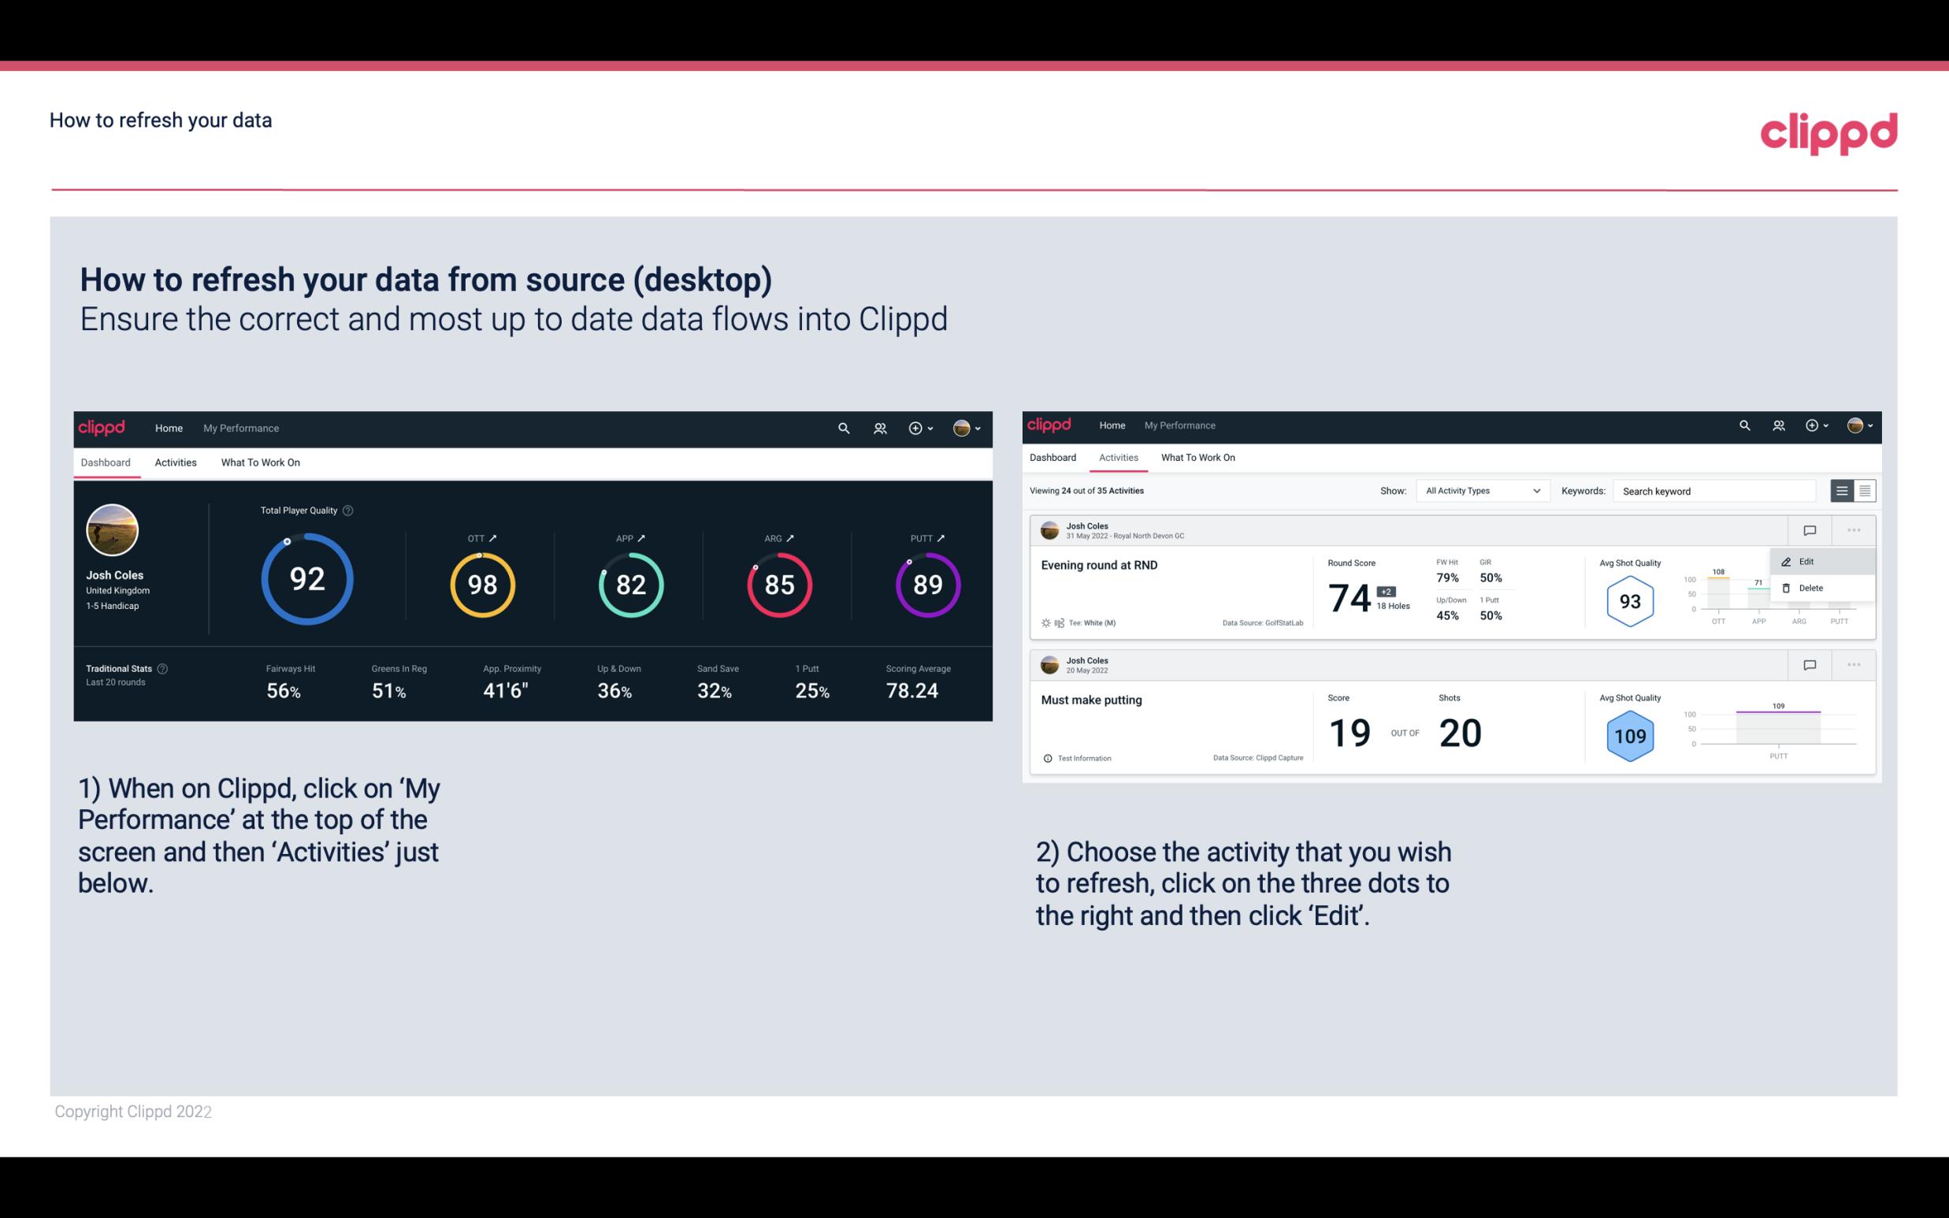
Task: Toggle the Dashboard tab view
Action: (x=106, y=460)
